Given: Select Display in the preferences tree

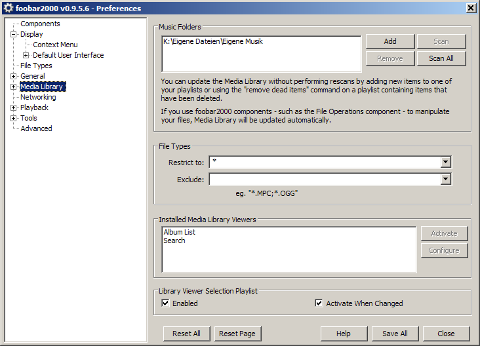Looking at the screenshot, I should pos(31,34).
